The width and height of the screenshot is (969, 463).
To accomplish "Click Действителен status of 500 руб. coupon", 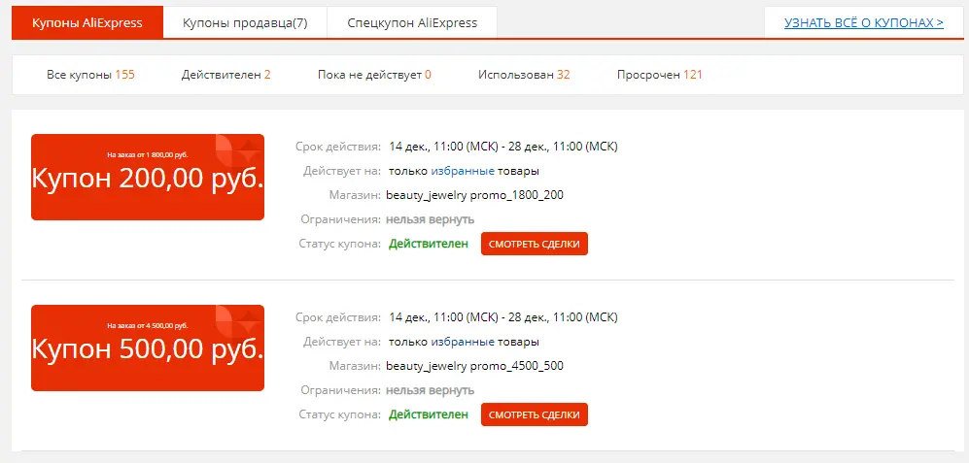I will tap(429, 414).
